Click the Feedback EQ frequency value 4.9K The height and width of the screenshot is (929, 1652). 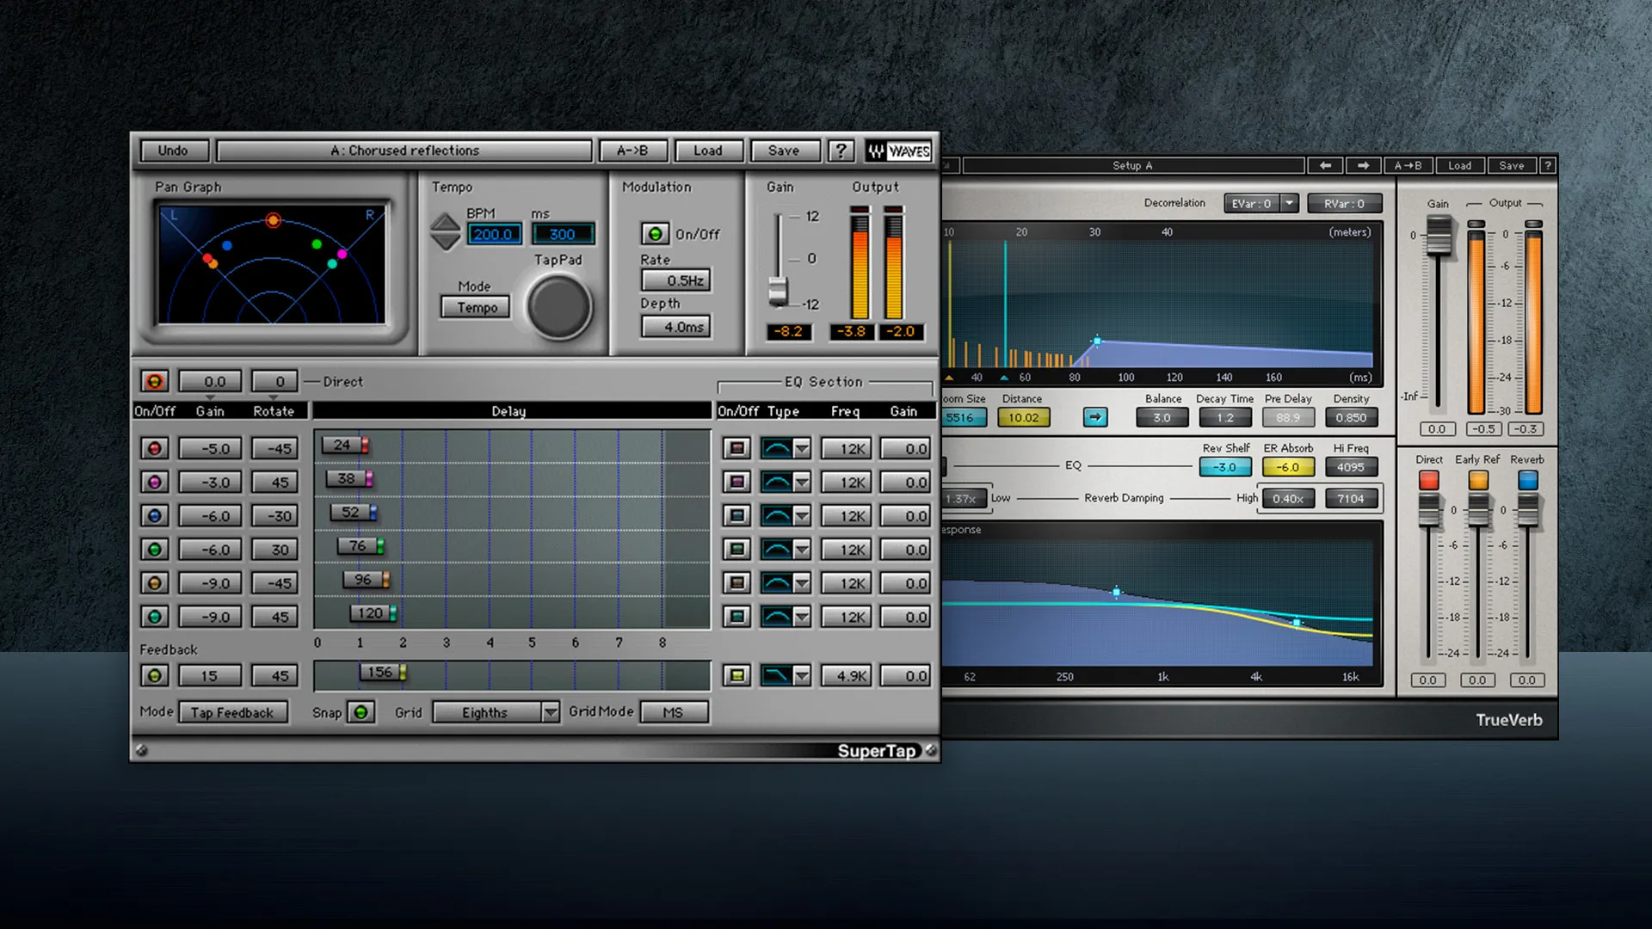pyautogui.click(x=847, y=675)
